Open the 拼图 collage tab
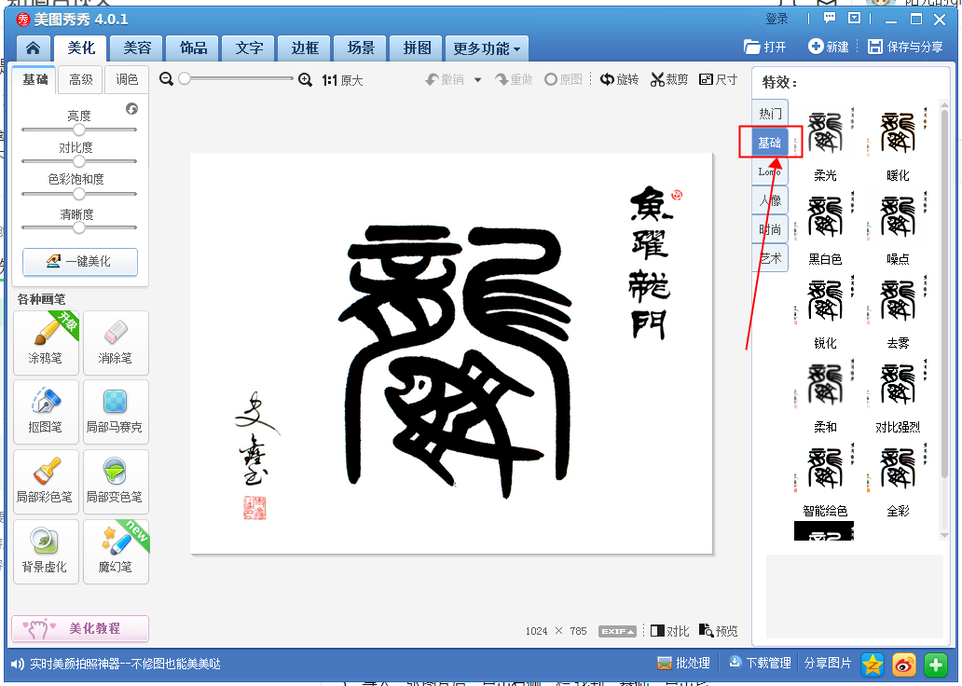This screenshot has width=962, height=686. point(418,48)
